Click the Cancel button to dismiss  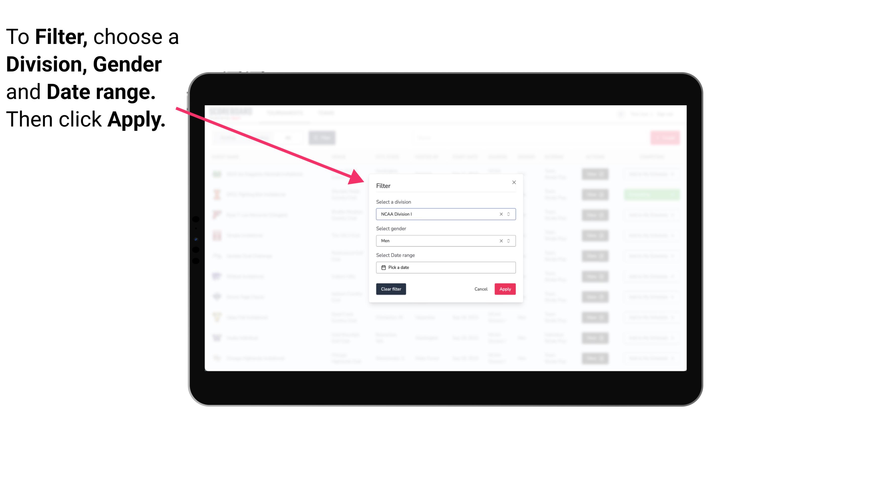pos(481,289)
